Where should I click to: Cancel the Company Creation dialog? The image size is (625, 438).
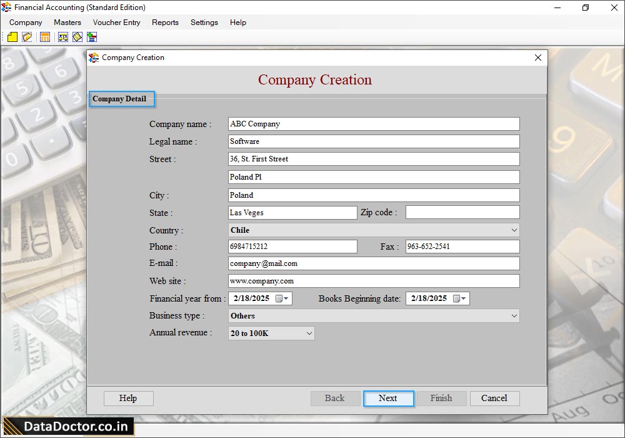pyautogui.click(x=494, y=399)
